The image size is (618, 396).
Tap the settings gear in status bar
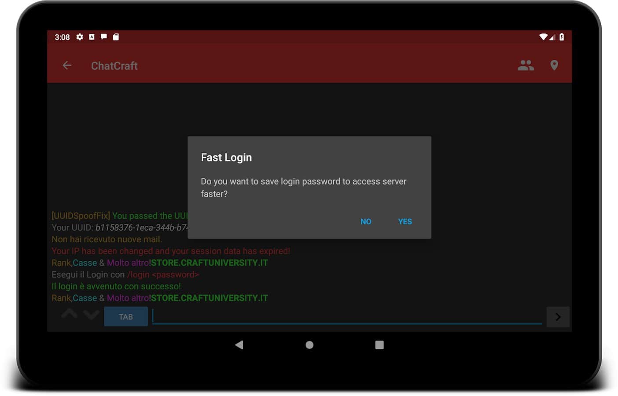pyautogui.click(x=80, y=37)
